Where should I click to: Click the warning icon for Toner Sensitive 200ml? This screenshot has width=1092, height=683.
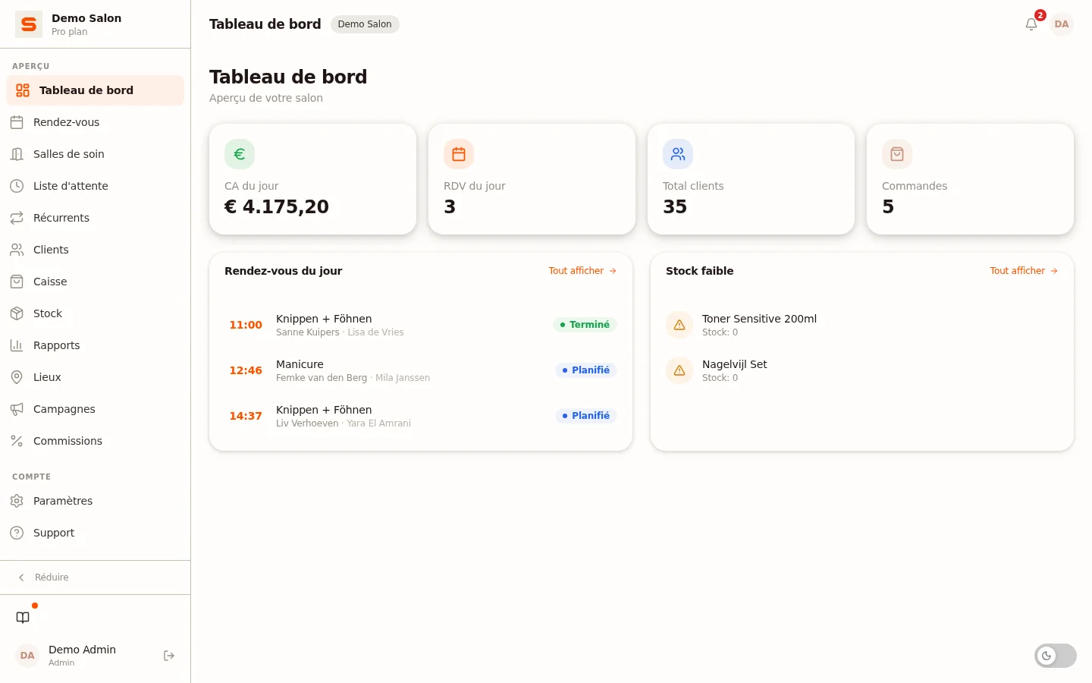coord(679,325)
